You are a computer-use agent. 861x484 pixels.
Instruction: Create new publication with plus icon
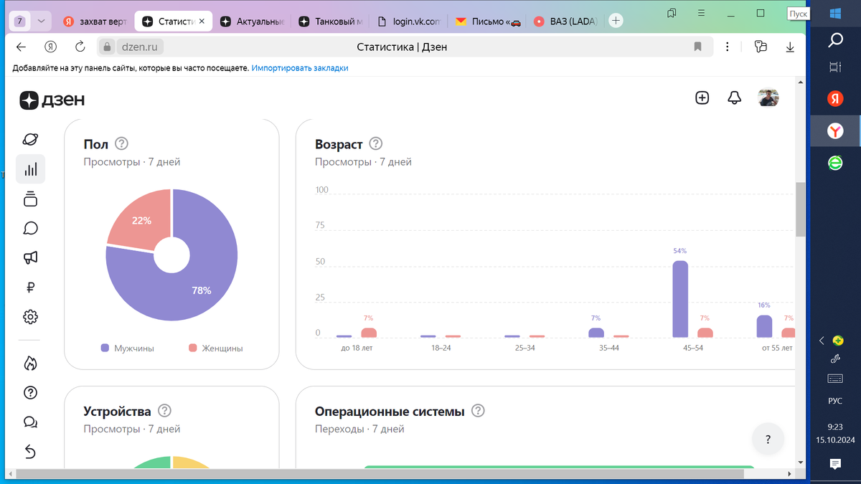click(x=702, y=98)
